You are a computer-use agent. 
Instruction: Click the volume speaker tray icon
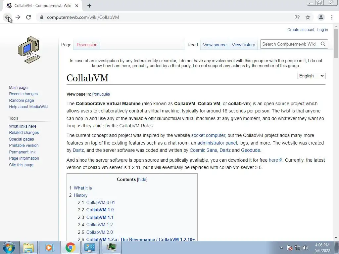(x=306, y=248)
